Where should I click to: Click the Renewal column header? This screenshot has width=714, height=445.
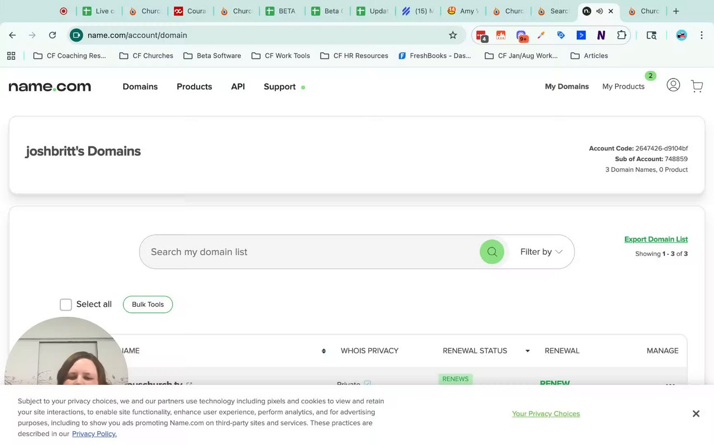[x=562, y=351]
